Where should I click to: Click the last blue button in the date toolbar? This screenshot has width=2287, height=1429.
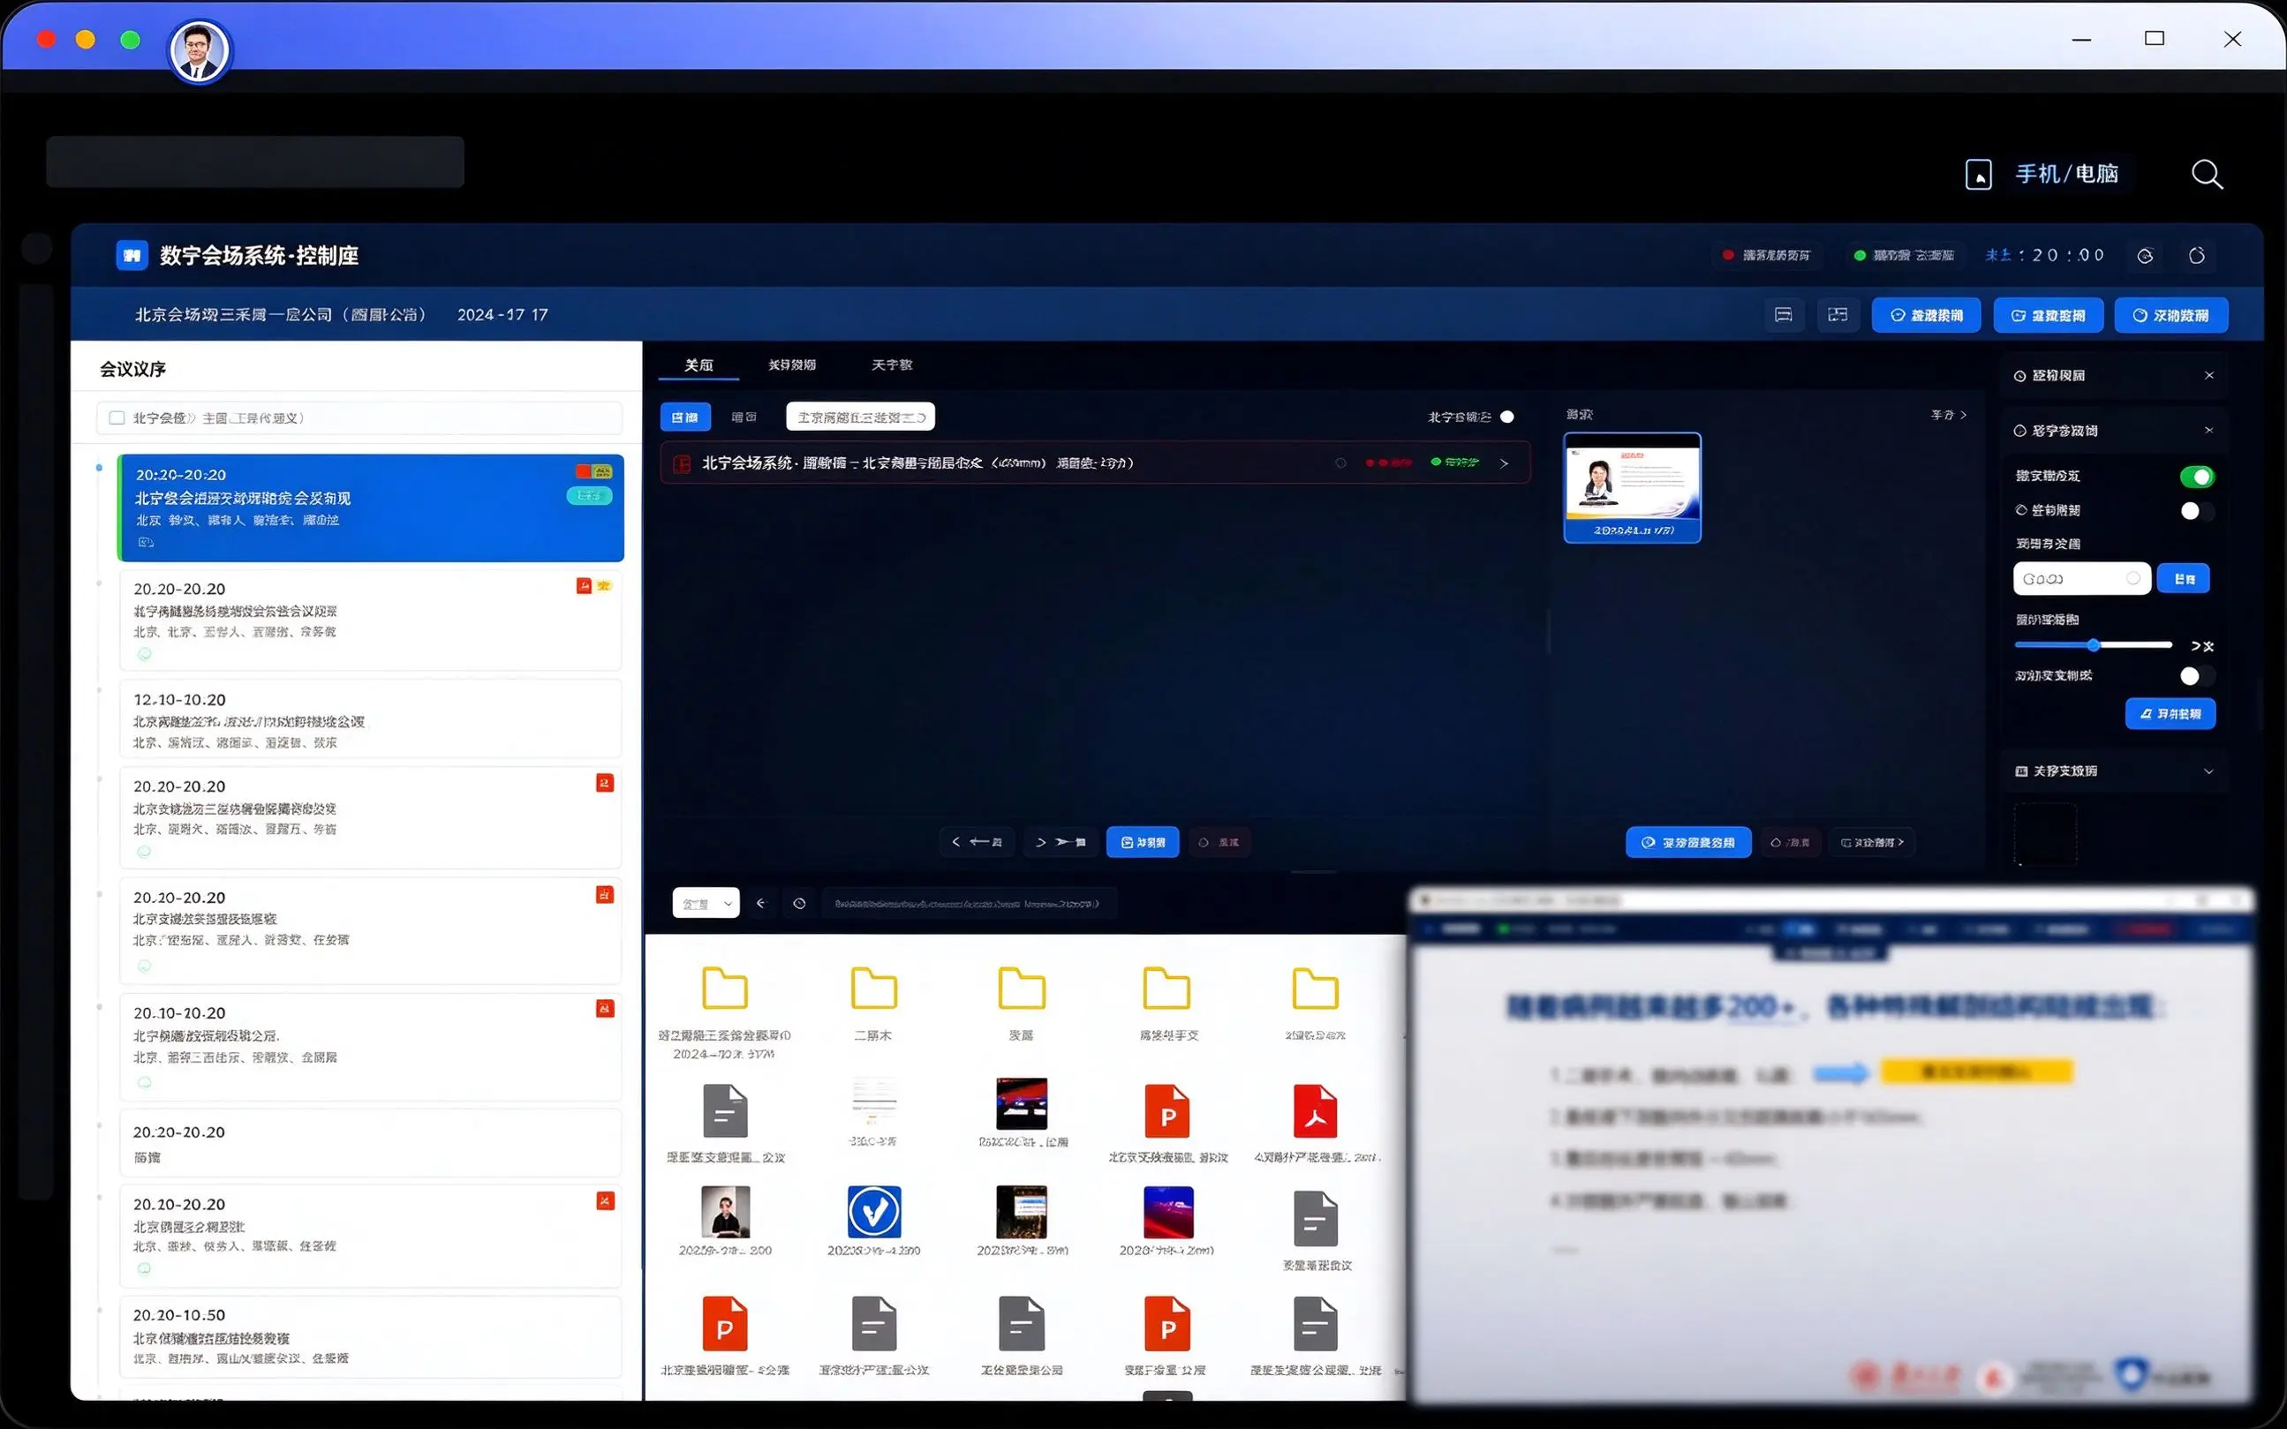tap(2170, 315)
